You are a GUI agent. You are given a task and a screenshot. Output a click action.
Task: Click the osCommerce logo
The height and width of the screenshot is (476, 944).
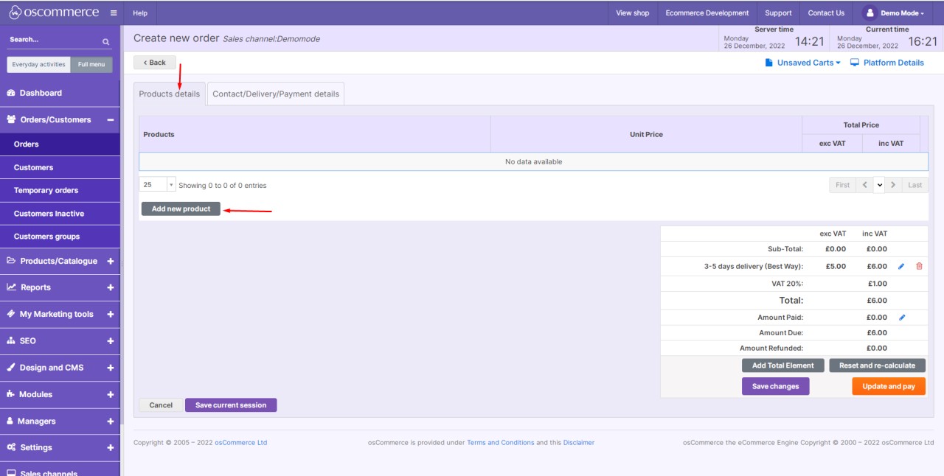(x=53, y=13)
